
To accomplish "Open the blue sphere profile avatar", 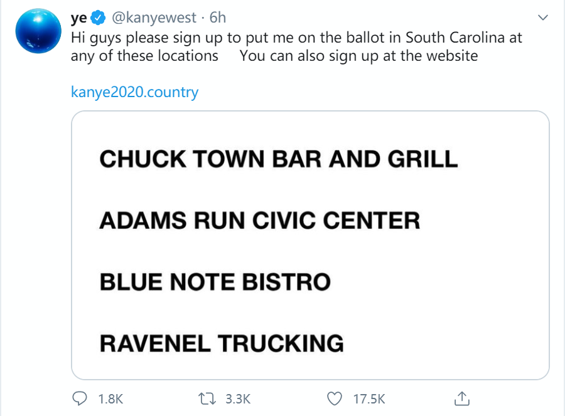I will (37, 31).
